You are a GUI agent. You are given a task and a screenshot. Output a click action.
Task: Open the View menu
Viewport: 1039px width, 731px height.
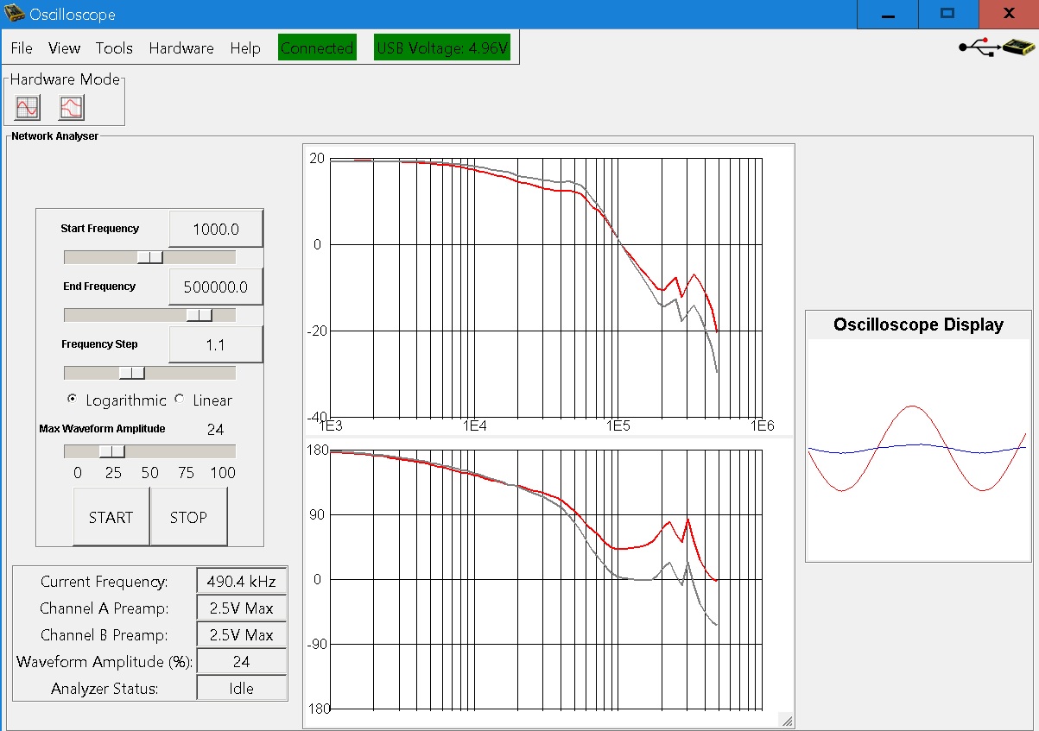pos(64,48)
